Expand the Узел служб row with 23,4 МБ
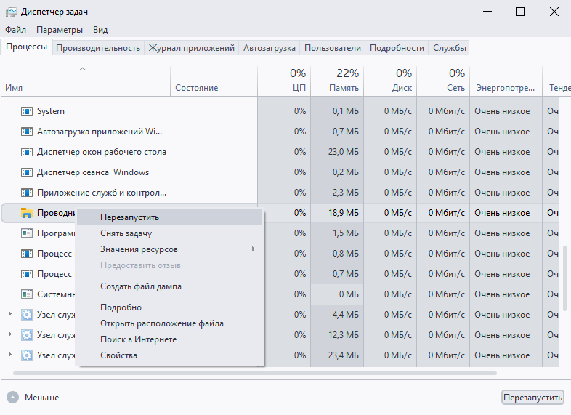 [10, 355]
